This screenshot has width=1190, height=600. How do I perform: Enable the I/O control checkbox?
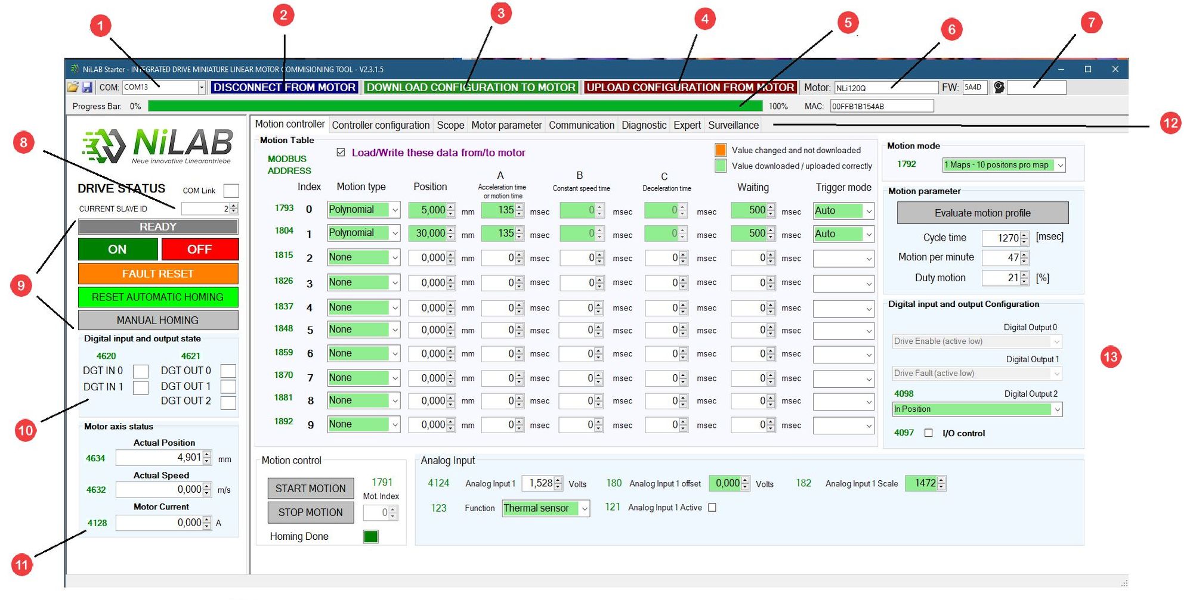928,433
